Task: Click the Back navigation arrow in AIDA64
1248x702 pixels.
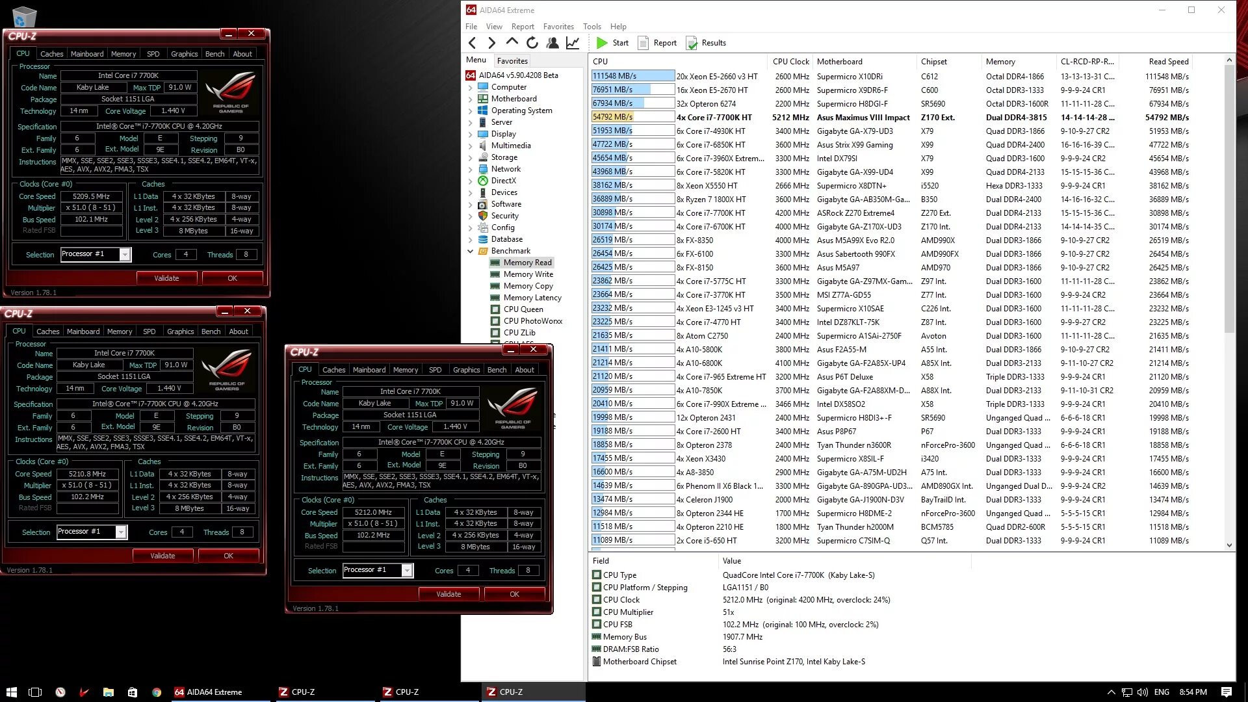Action: (473, 43)
